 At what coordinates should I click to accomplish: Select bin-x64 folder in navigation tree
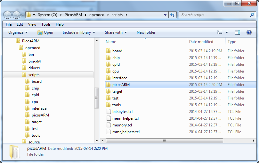(35, 61)
